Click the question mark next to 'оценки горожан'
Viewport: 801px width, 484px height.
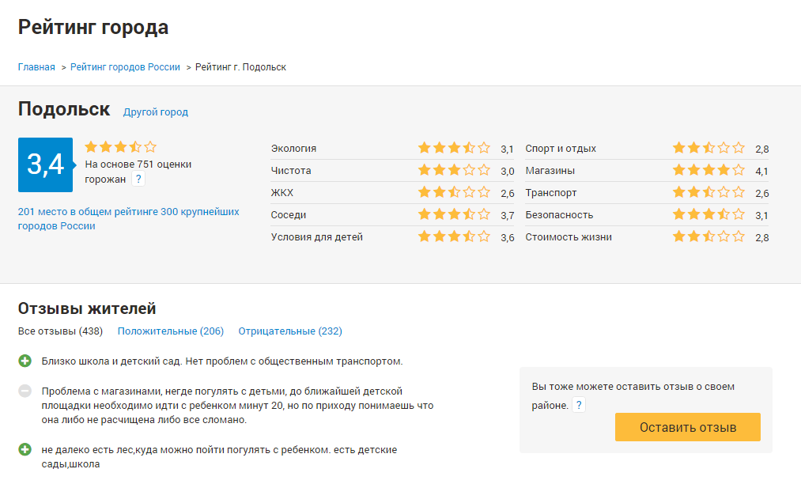point(138,180)
